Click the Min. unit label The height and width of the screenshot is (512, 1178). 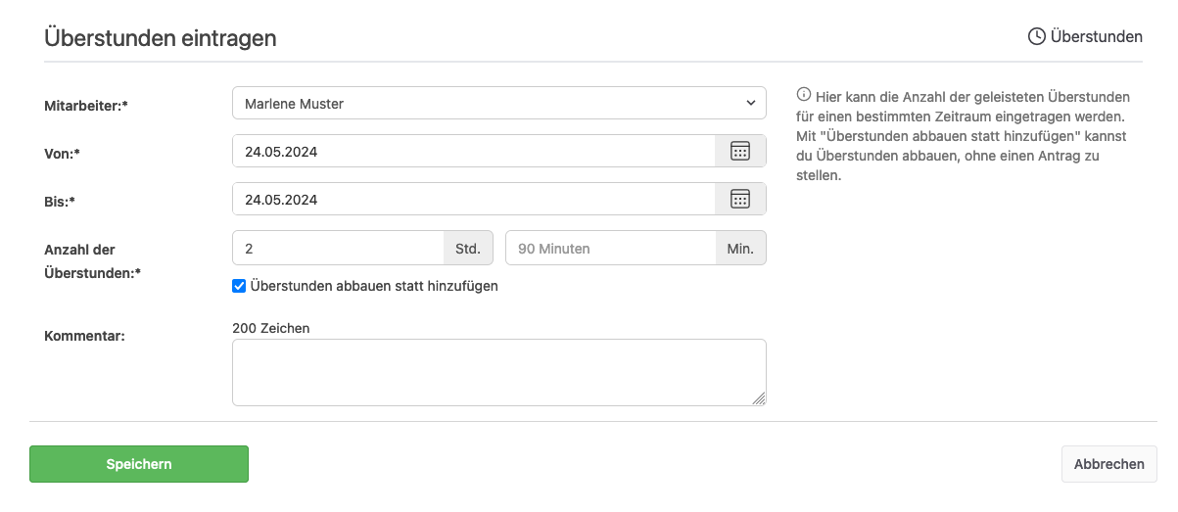pos(740,249)
